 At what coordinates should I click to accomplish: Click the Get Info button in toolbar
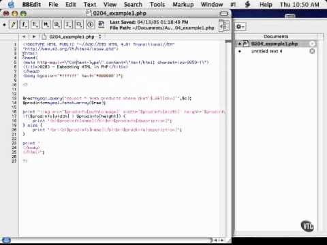[90, 24]
